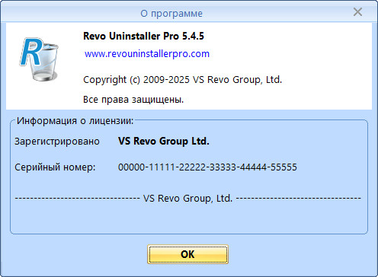The height and width of the screenshot is (277, 378).
Task: Click the Revo Uninstaller Pro 5.4.5 title
Action: click(143, 36)
